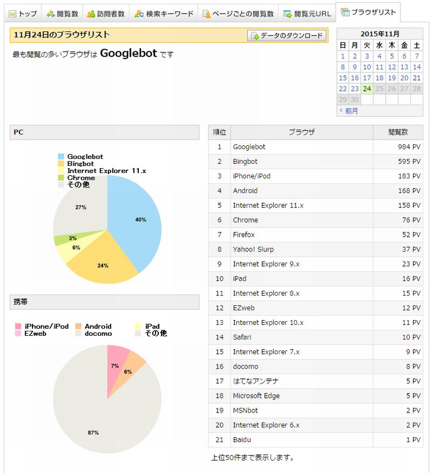Click the download arrow icon on データのダウンロード
This screenshot has height=473, width=432.
tap(255, 36)
